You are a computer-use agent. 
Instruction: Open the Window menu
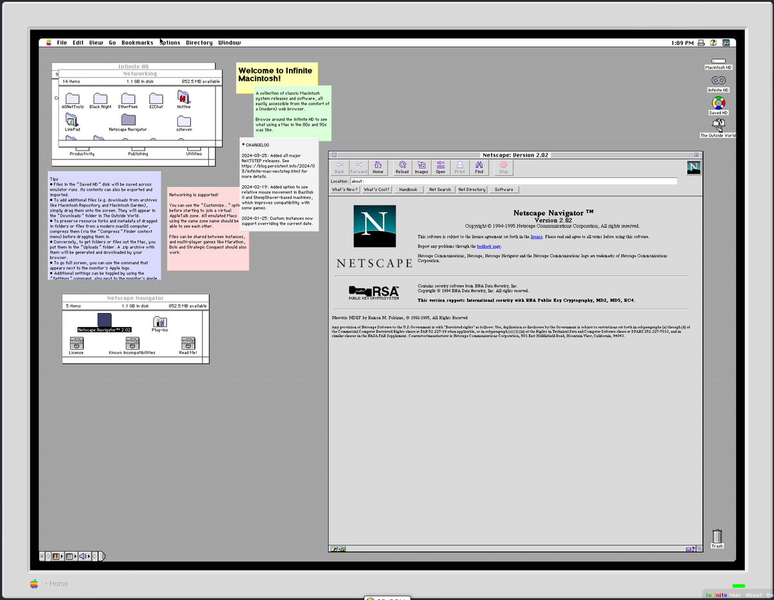[229, 43]
